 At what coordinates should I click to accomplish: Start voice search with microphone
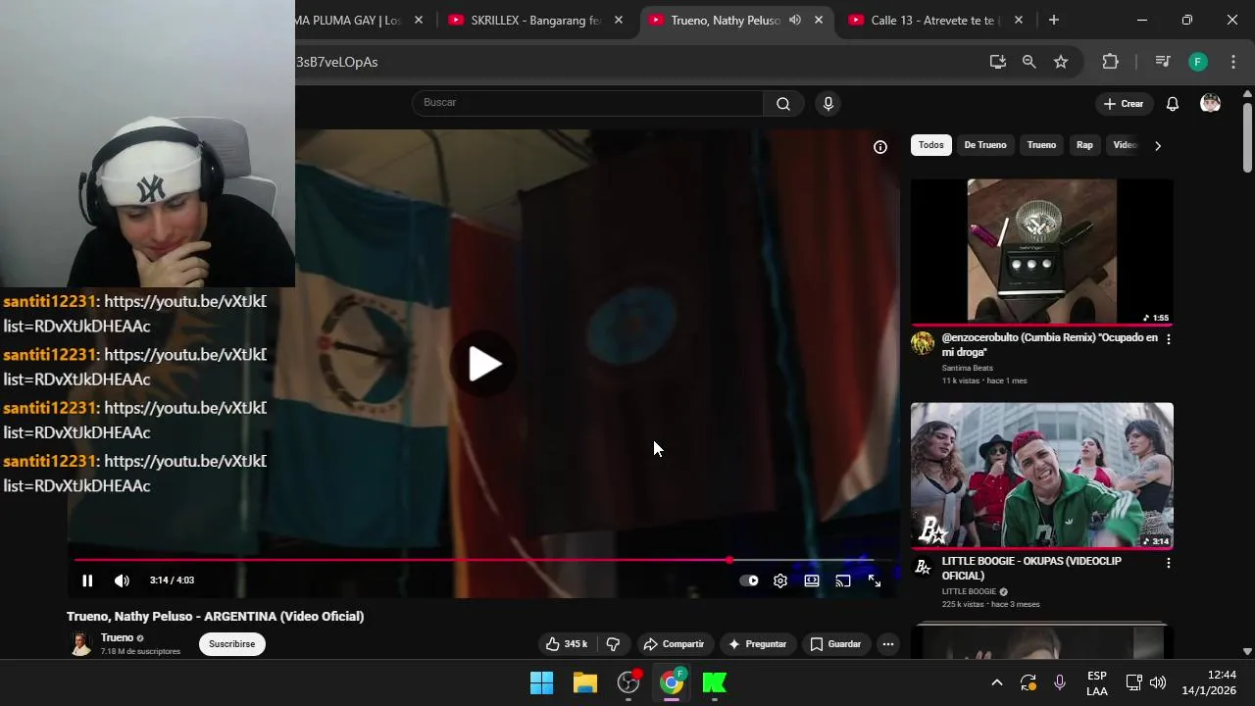tap(828, 104)
